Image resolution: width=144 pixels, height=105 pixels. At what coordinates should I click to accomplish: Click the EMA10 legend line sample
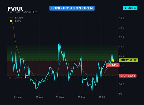[11, 18]
